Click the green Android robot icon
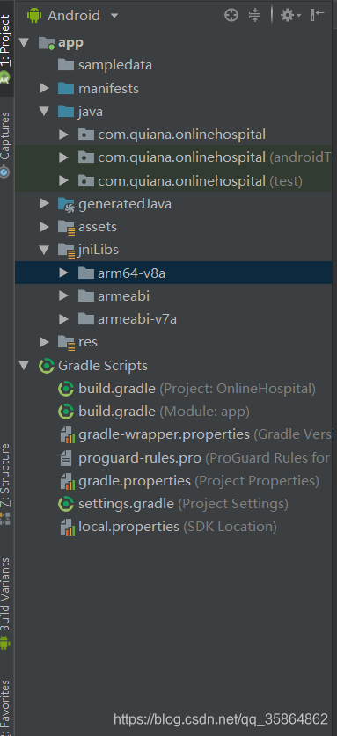Image resolution: width=337 pixels, height=736 pixels. click(x=34, y=16)
